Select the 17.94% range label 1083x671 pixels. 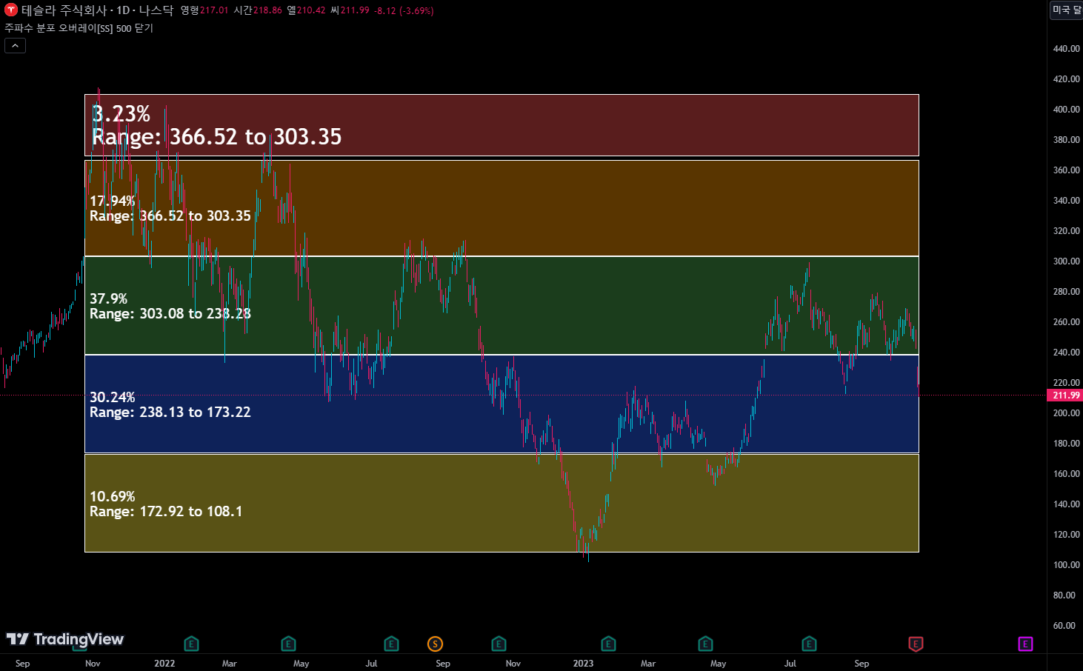pyautogui.click(x=113, y=201)
